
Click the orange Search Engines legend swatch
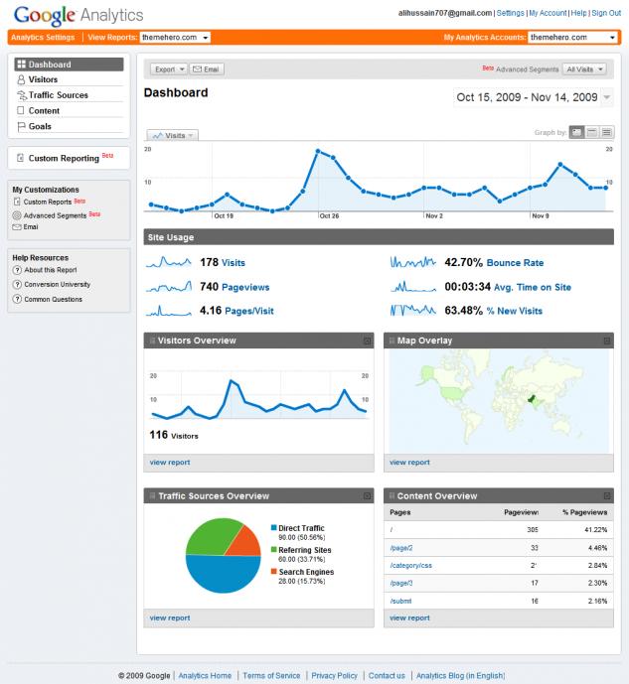click(x=273, y=572)
